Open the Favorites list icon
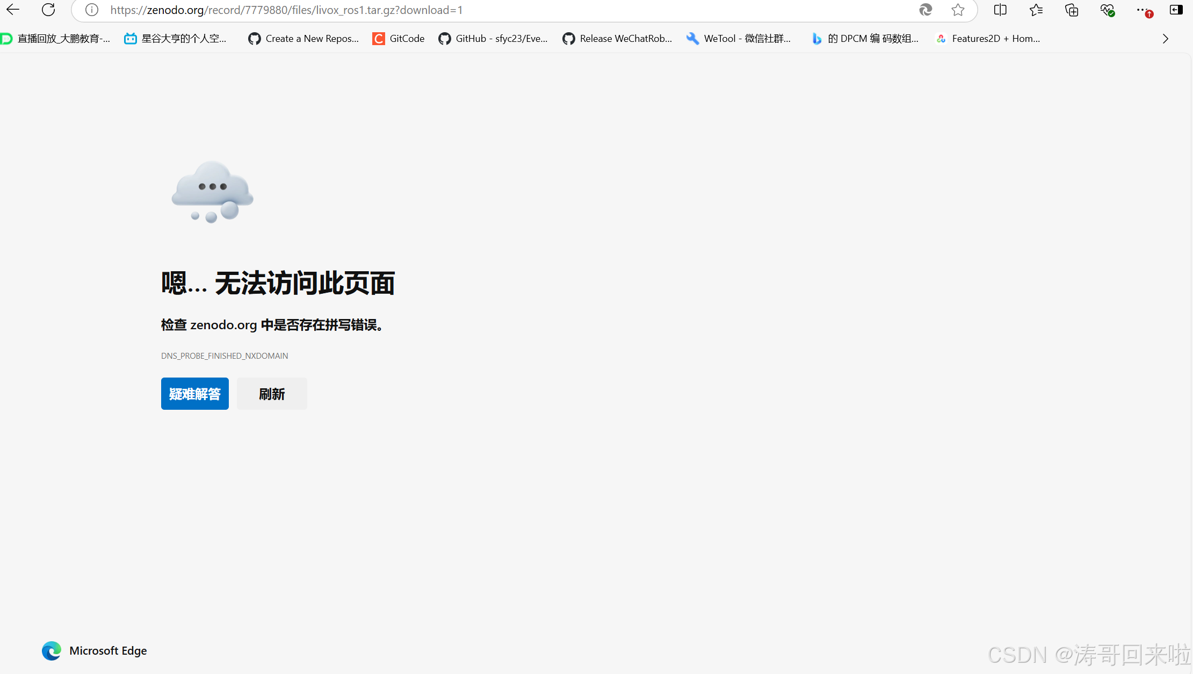The height and width of the screenshot is (674, 1193). click(x=1036, y=10)
